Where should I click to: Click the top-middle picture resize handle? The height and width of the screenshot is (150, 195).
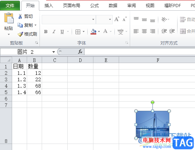(x=153, y=111)
